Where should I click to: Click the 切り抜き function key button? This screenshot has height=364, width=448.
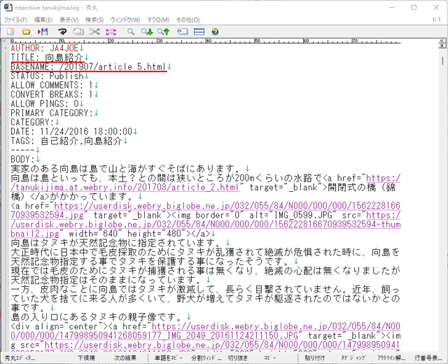pyautogui.click(x=238, y=358)
